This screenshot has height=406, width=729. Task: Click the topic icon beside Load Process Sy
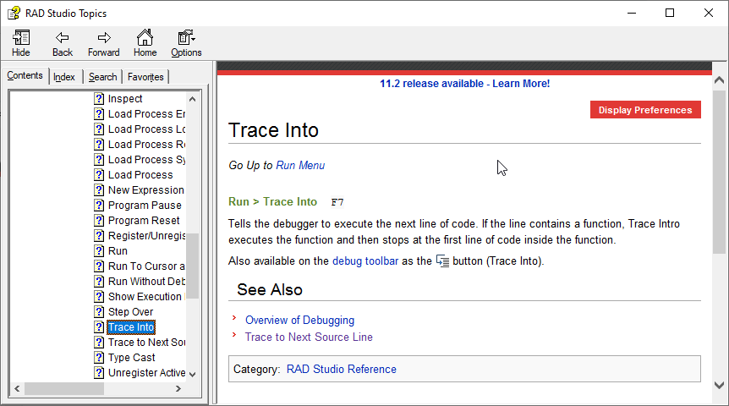99,160
